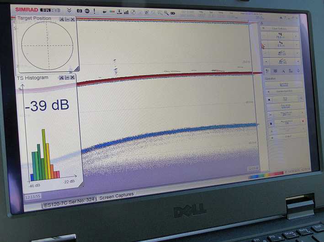Click the camera screen capture icon
324x242 pixels.
[x=79, y=10]
